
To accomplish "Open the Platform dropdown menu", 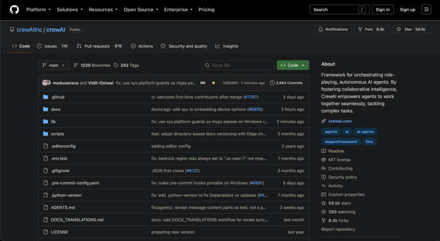I will click(38, 9).
